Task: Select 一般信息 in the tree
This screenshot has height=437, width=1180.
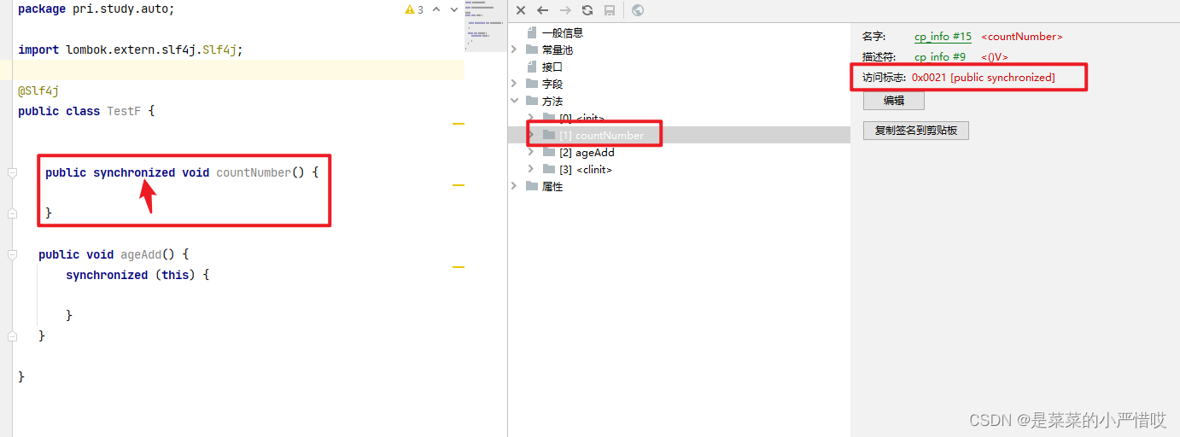Action: 562,32
